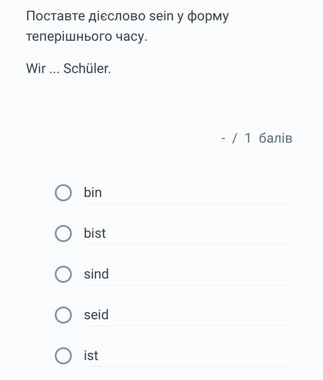Select the radio button for "bin"

[x=63, y=193]
